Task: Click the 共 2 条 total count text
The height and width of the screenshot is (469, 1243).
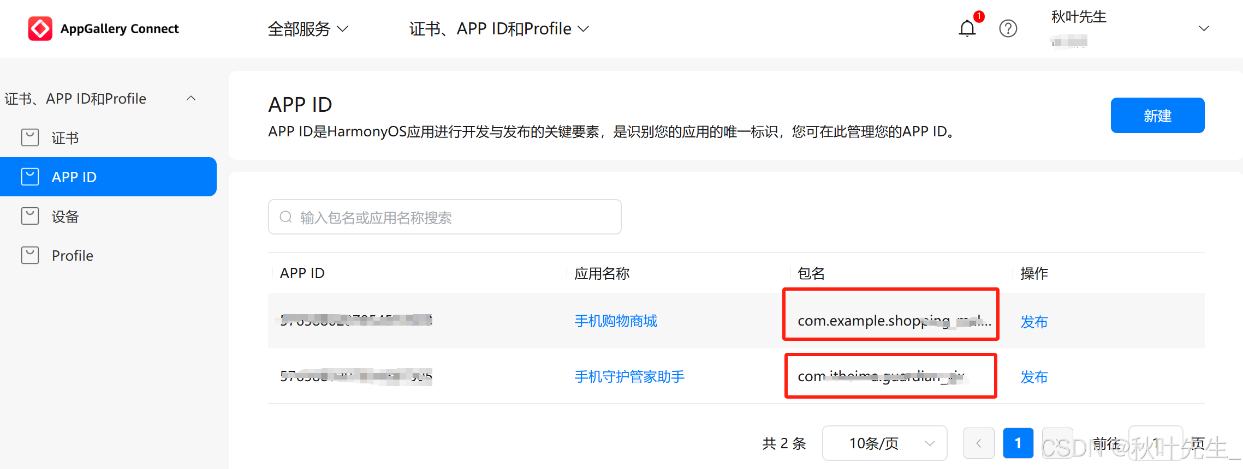Action: [x=784, y=443]
